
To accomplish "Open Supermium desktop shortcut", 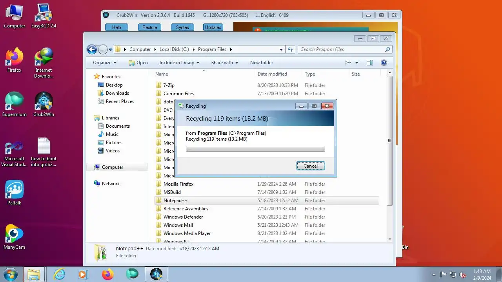I will [15, 105].
